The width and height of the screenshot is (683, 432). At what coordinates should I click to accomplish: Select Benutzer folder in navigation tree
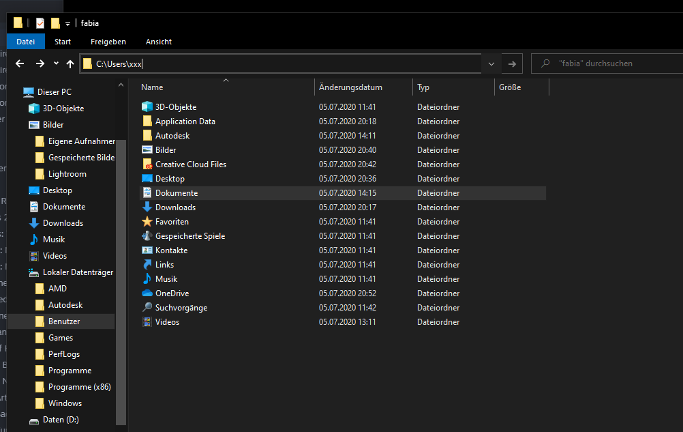pos(64,321)
